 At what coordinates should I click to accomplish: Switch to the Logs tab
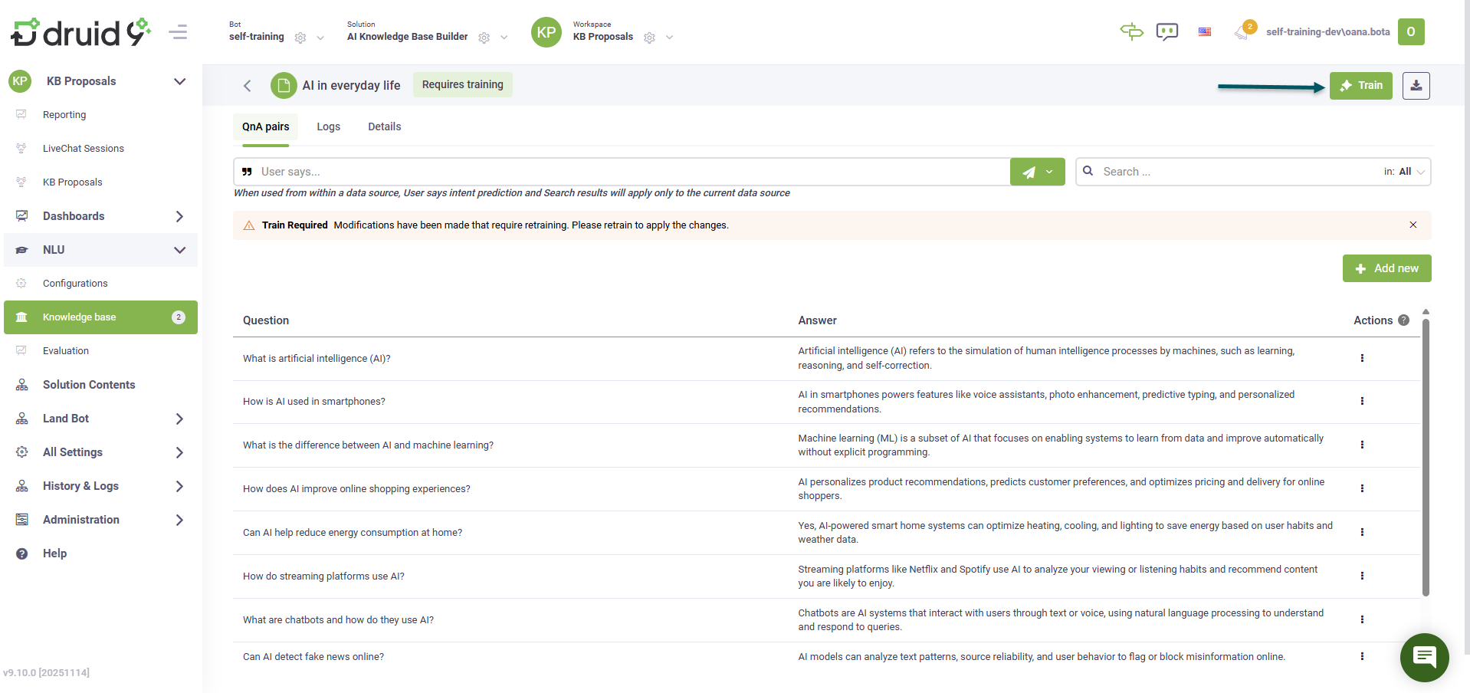329,127
